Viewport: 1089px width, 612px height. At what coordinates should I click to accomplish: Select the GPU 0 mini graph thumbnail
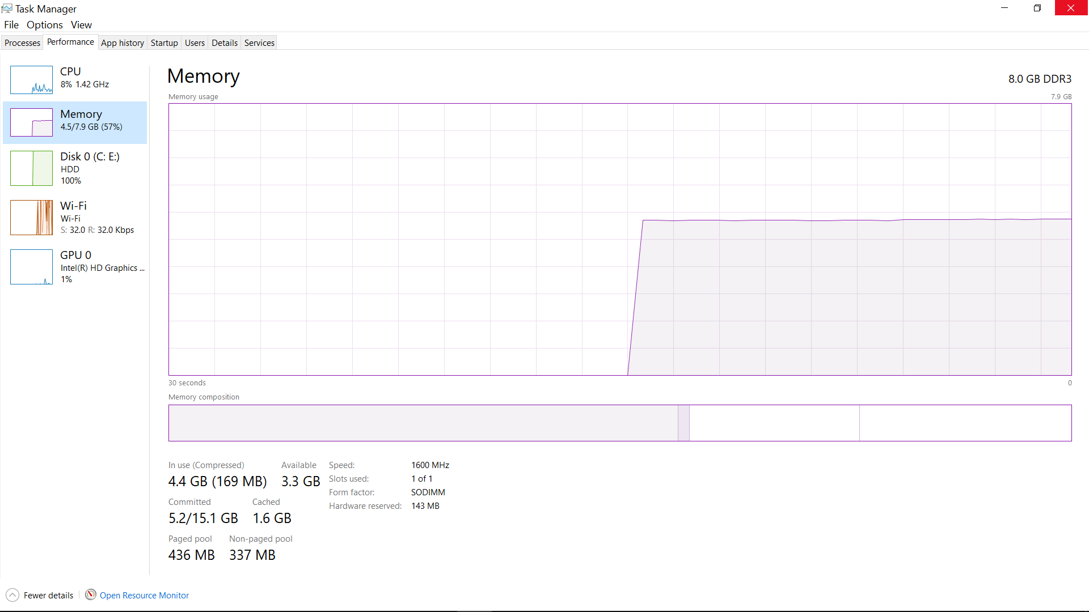(31, 267)
